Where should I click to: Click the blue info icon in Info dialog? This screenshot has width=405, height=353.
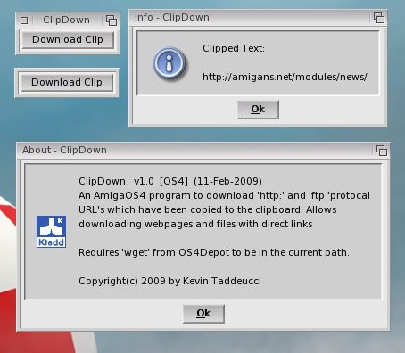pos(169,63)
